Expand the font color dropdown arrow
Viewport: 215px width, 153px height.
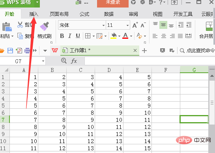(x=131, y=36)
